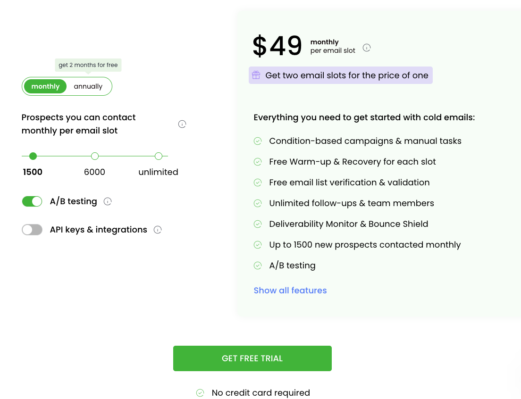Click info icon next to API keys & integrations
The width and height of the screenshot is (521, 399).
pos(158,230)
